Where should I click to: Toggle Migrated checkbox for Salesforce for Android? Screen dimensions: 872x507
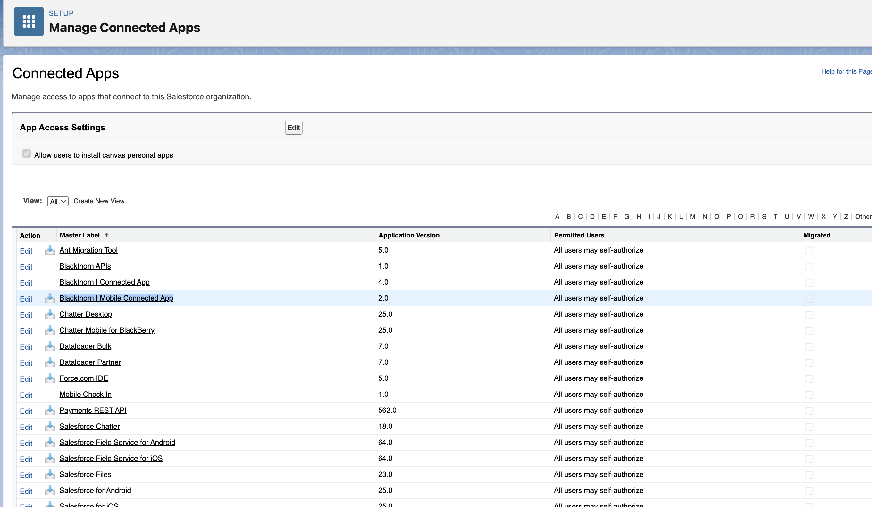pyautogui.click(x=809, y=491)
